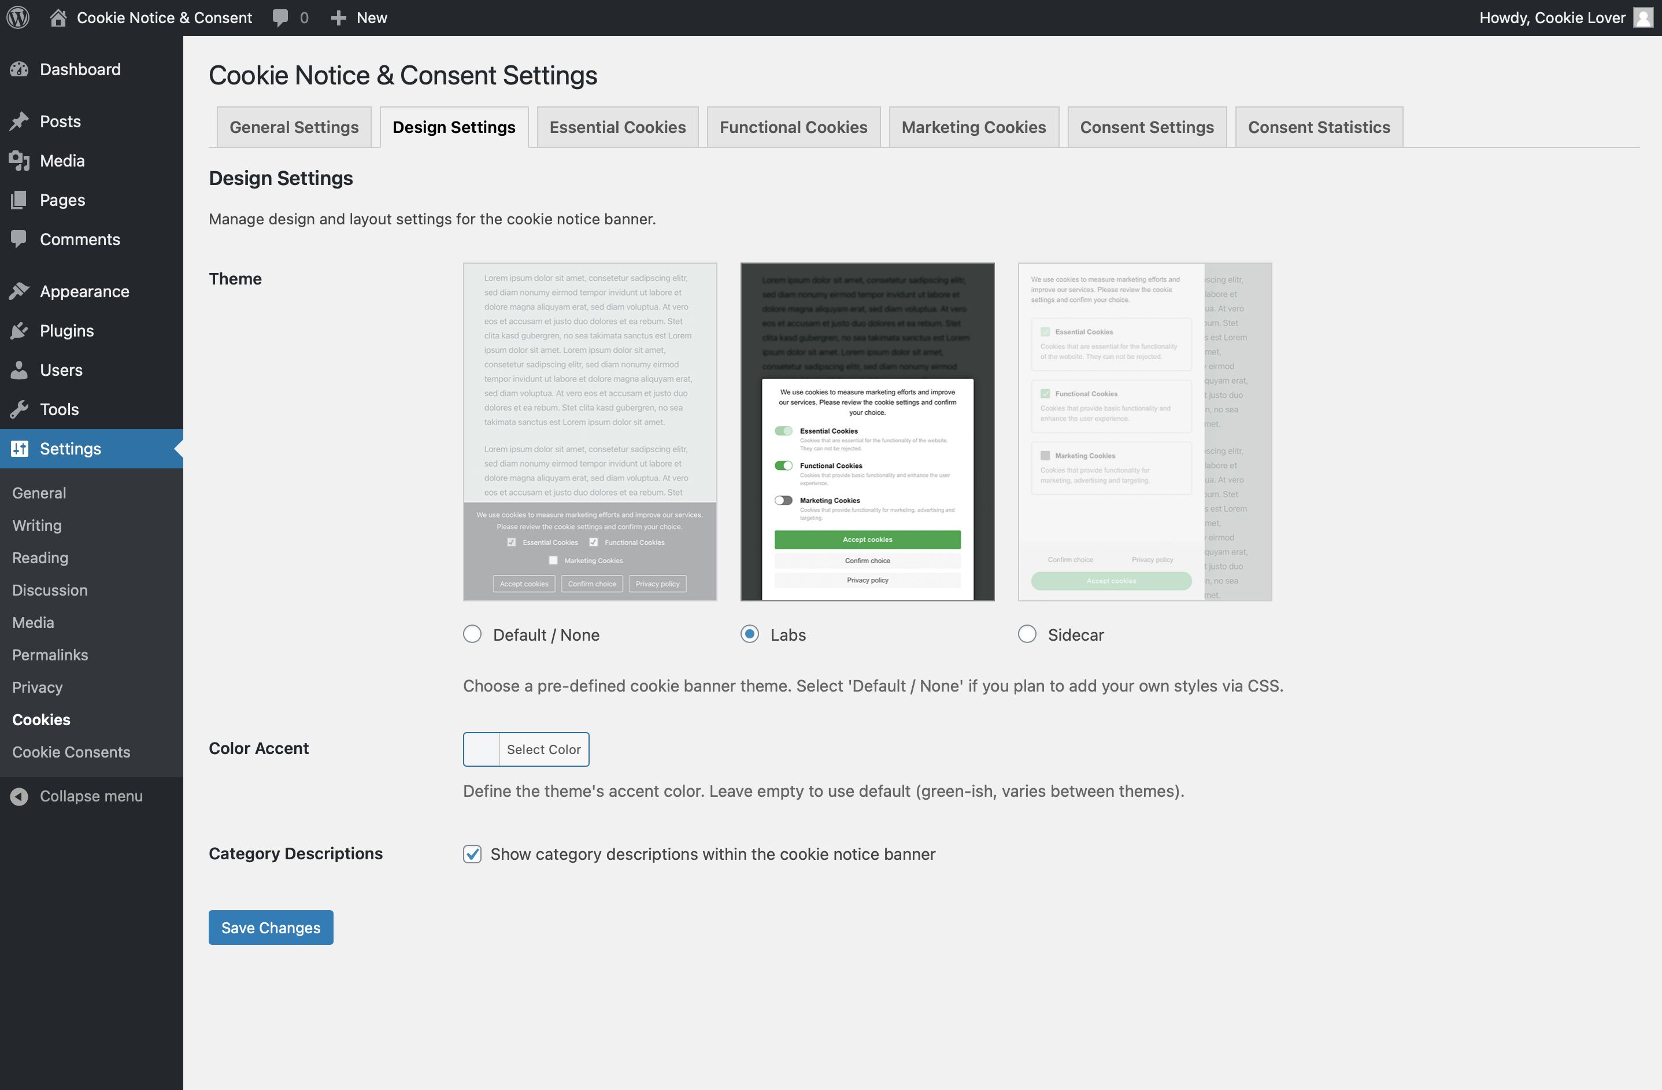Open Cookies settings submenu link

[41, 719]
